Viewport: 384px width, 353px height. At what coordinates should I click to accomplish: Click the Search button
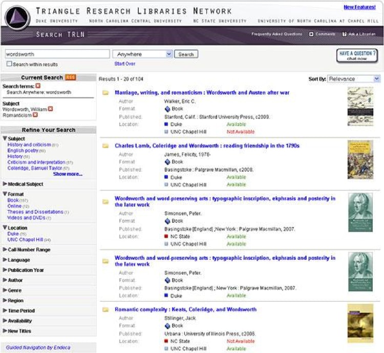click(x=186, y=54)
